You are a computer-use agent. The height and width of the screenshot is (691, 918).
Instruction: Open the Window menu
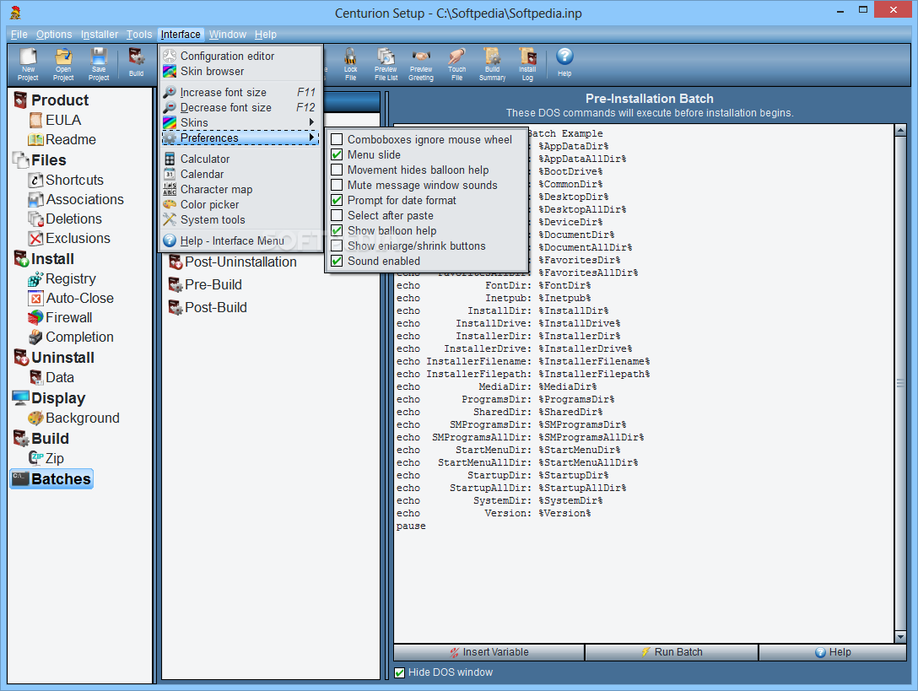[x=228, y=35]
